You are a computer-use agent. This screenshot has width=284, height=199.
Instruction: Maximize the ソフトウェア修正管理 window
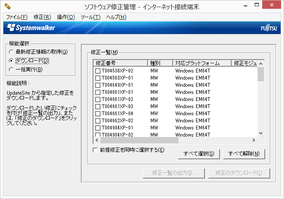257,5
